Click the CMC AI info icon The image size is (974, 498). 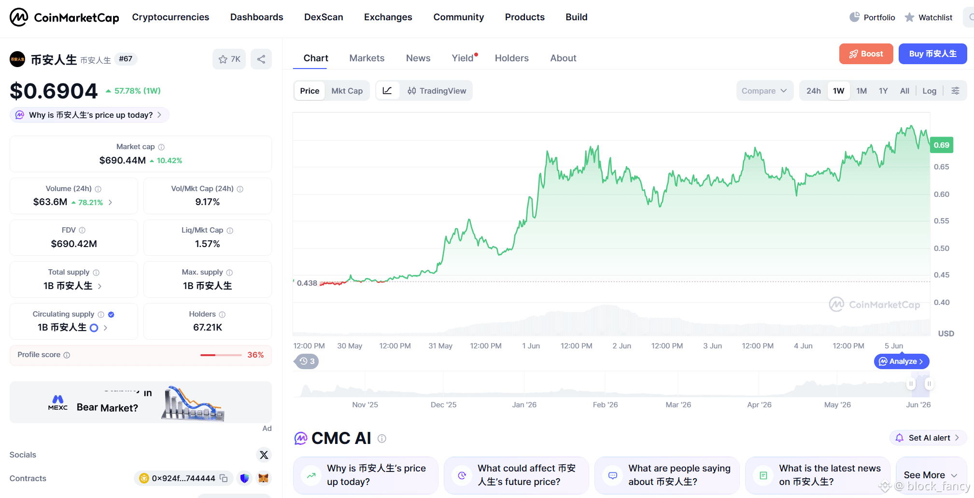tap(381, 438)
